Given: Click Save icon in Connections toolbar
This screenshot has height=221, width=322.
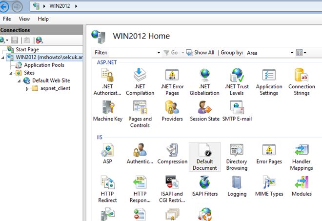Looking at the screenshot, I should (x=15, y=40).
